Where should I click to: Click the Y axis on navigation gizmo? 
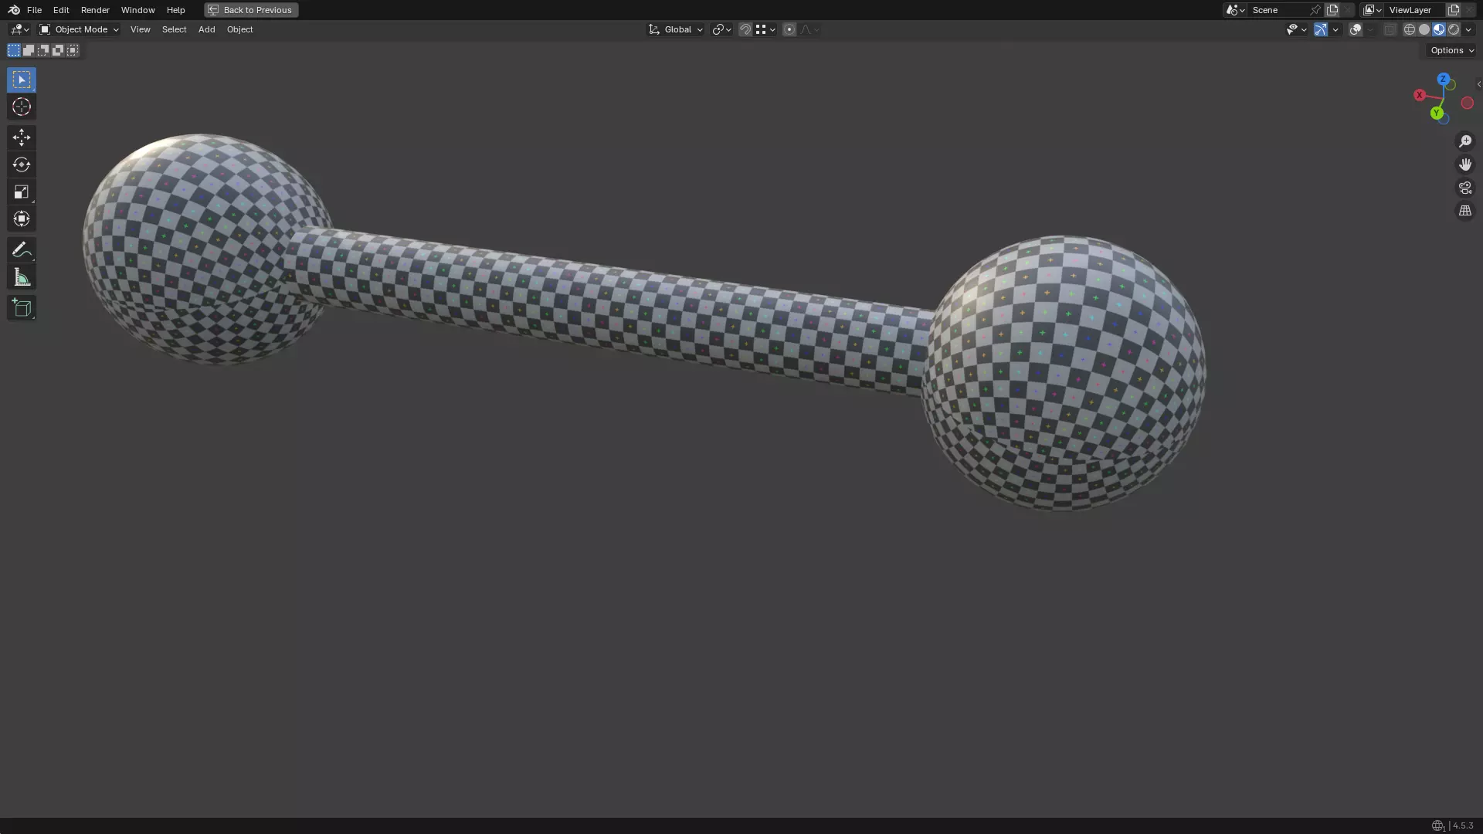[x=1437, y=113]
